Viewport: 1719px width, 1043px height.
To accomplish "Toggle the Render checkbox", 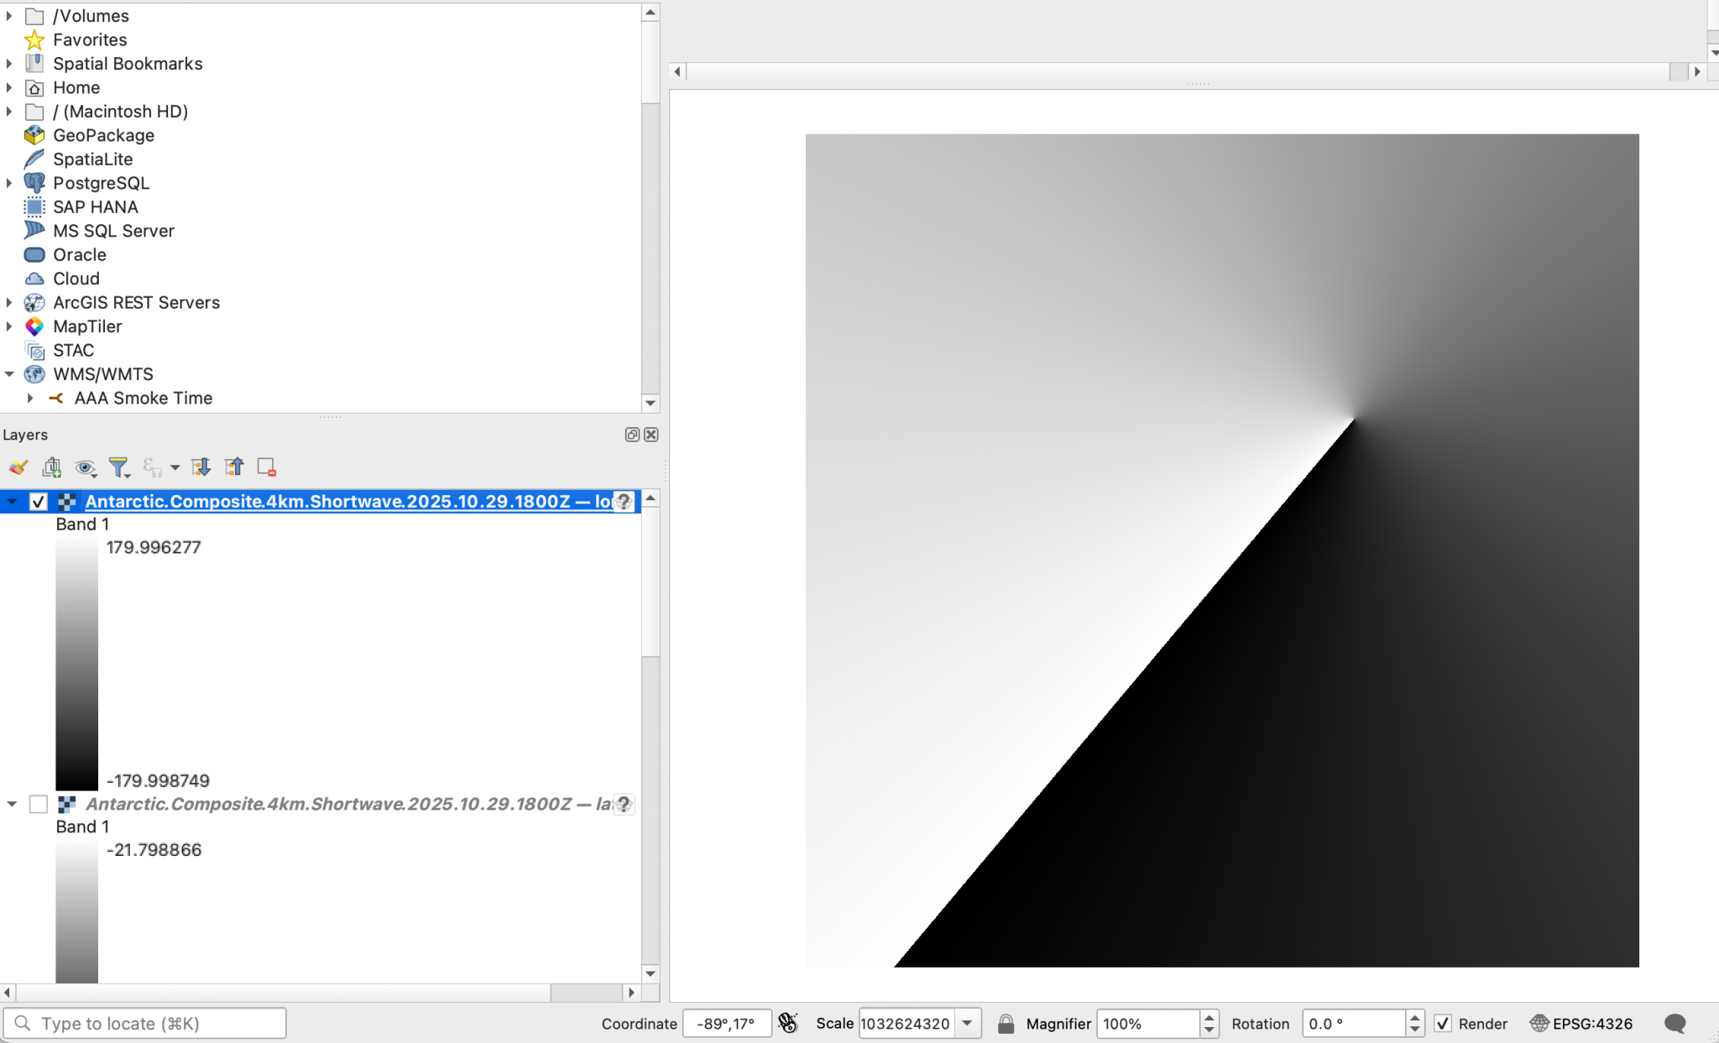I will click(x=1443, y=1023).
